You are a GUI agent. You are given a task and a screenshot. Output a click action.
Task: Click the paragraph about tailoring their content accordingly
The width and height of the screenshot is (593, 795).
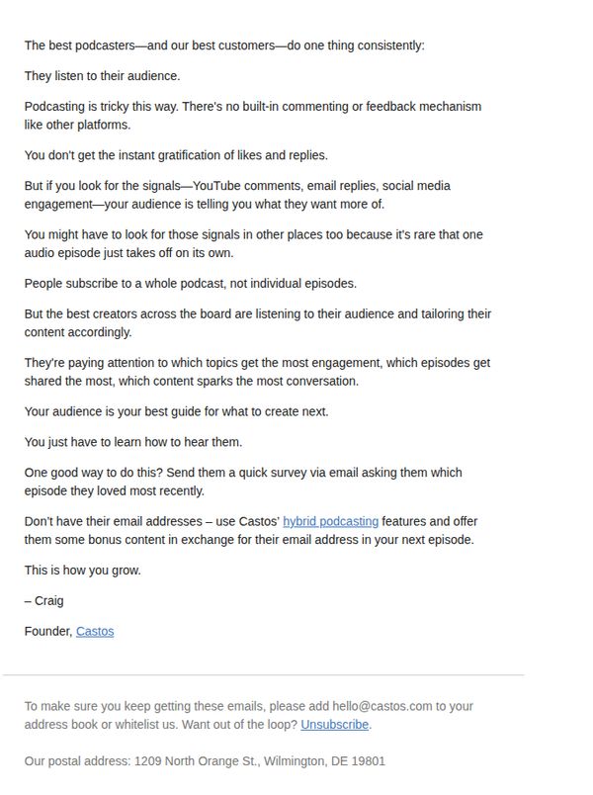(258, 323)
